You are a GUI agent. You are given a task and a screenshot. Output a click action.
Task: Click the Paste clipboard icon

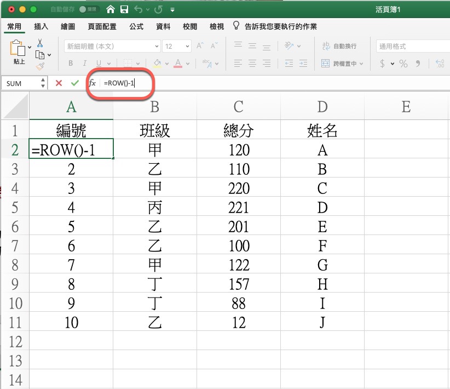point(18,49)
